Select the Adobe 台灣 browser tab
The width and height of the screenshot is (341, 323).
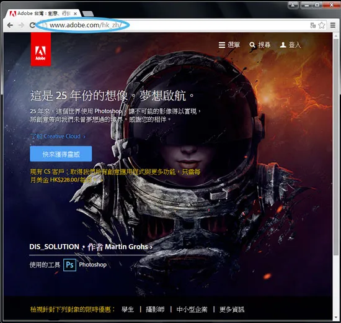(43, 14)
